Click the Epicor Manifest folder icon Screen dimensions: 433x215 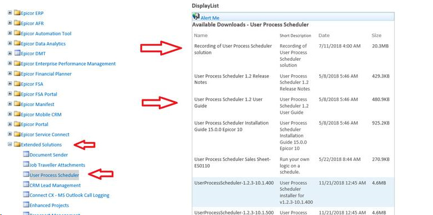click(x=17, y=104)
